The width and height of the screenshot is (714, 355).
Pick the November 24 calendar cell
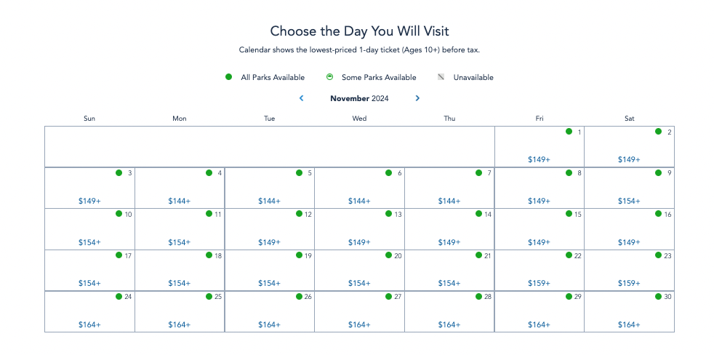pyautogui.click(x=89, y=311)
